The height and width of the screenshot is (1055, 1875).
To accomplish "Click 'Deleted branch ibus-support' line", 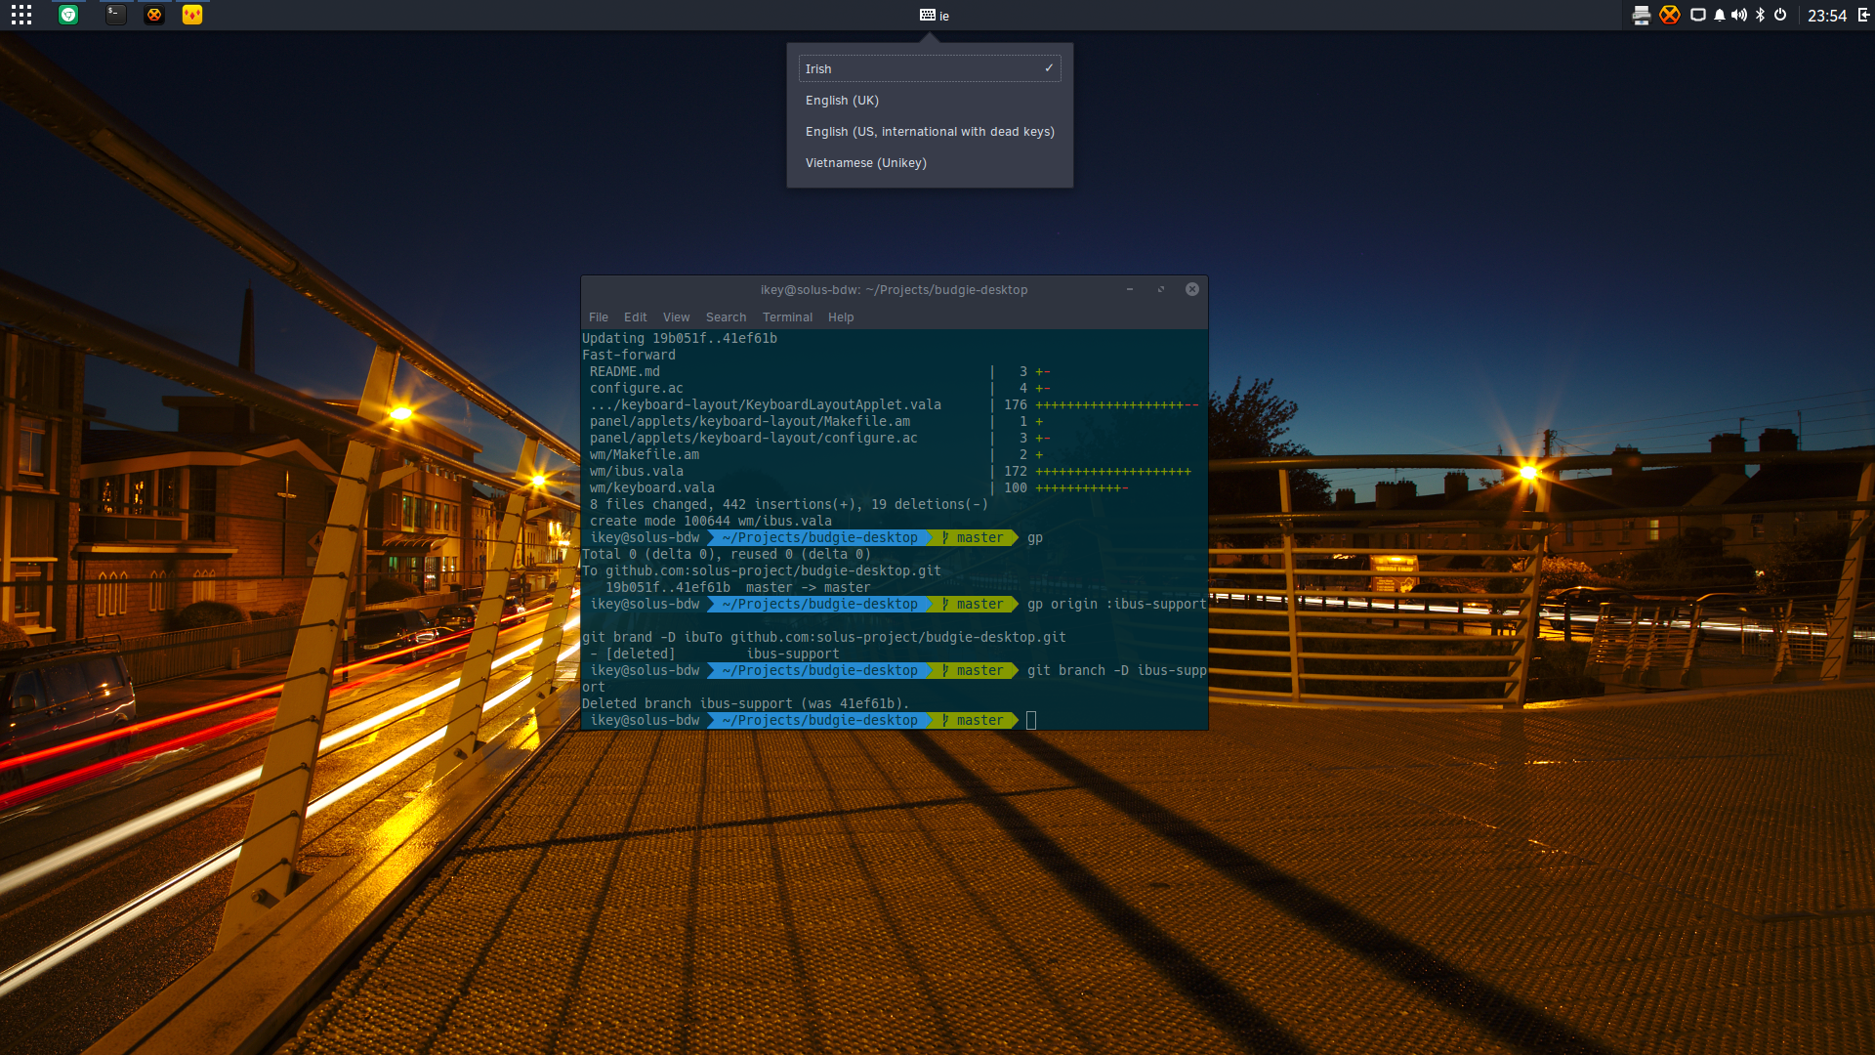I will pyautogui.click(x=746, y=704).
